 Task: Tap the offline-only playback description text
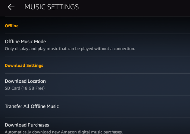point(70,49)
